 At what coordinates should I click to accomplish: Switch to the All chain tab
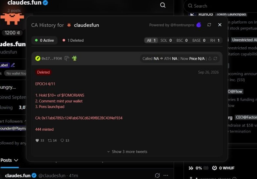[151, 40]
